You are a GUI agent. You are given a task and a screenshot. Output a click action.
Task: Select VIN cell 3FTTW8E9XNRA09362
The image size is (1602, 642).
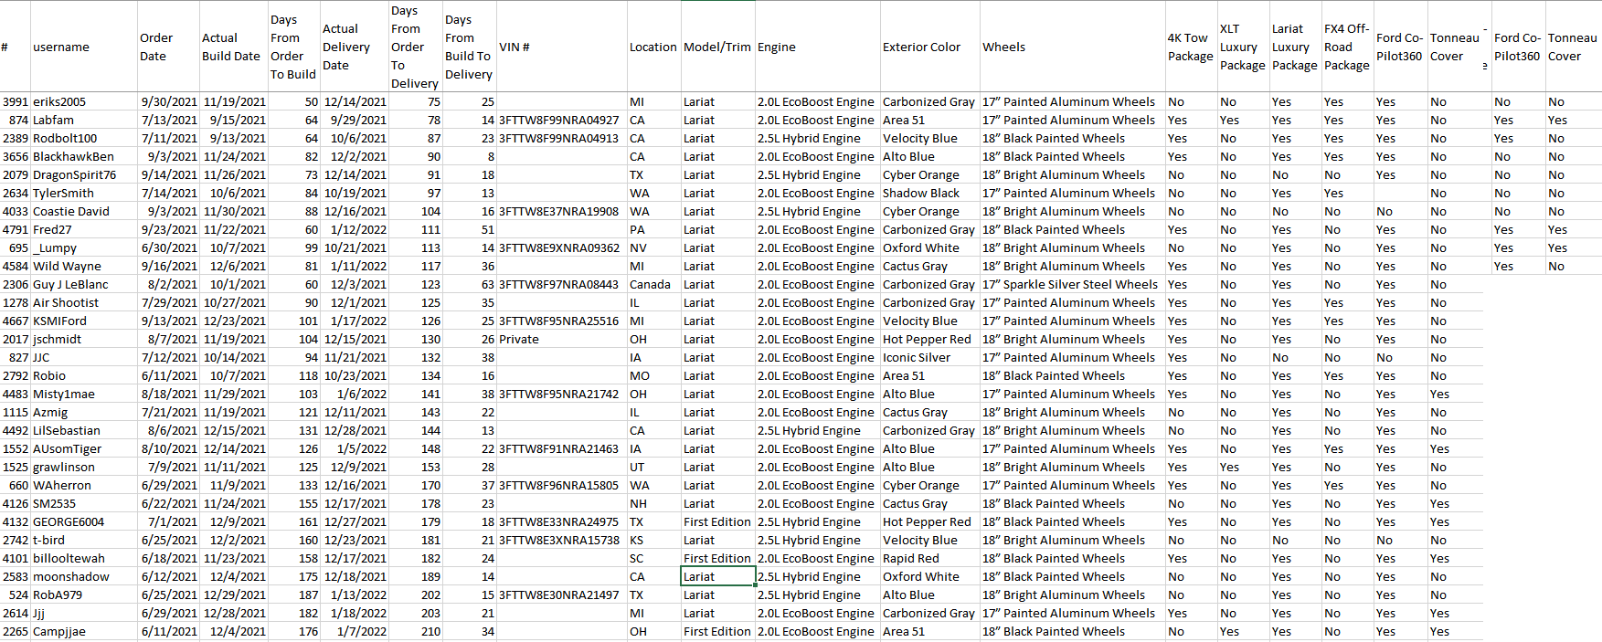point(561,247)
